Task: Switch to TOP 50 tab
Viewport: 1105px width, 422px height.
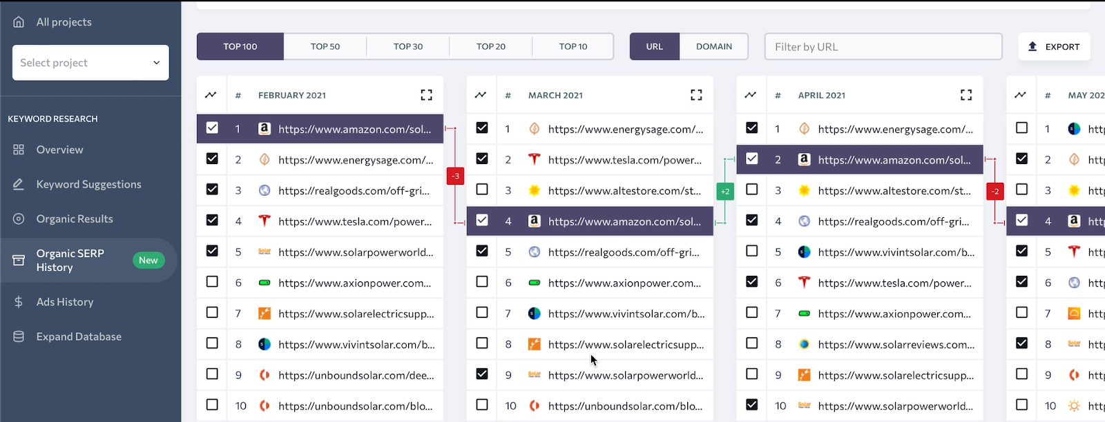Action: [x=325, y=46]
